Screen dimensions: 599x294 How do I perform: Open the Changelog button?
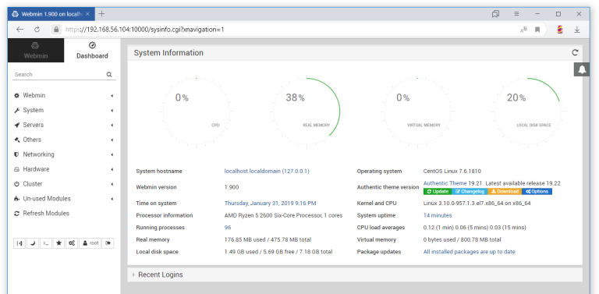(x=470, y=191)
